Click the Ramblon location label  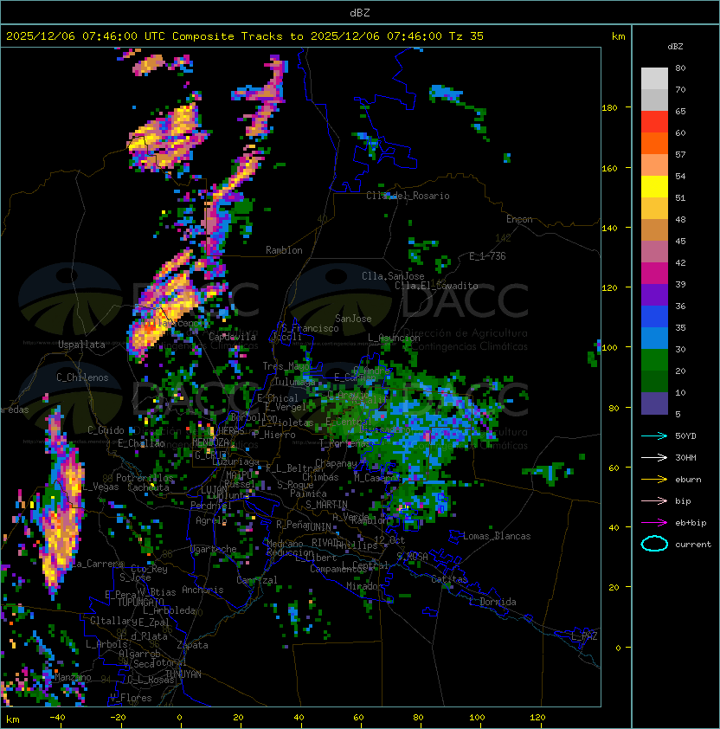(284, 250)
